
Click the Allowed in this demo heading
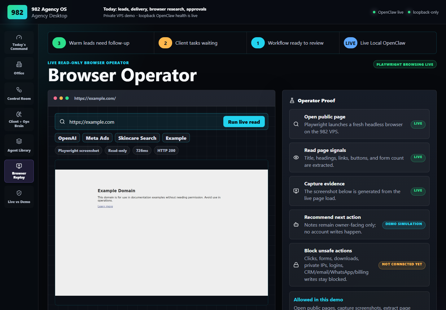(x=318, y=299)
